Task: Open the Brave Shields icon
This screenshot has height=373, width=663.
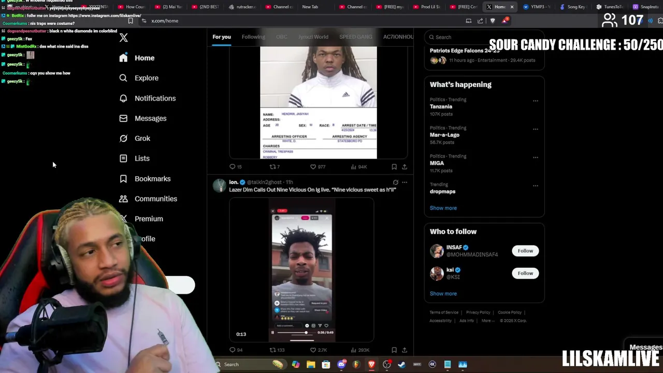Action: pos(493,21)
